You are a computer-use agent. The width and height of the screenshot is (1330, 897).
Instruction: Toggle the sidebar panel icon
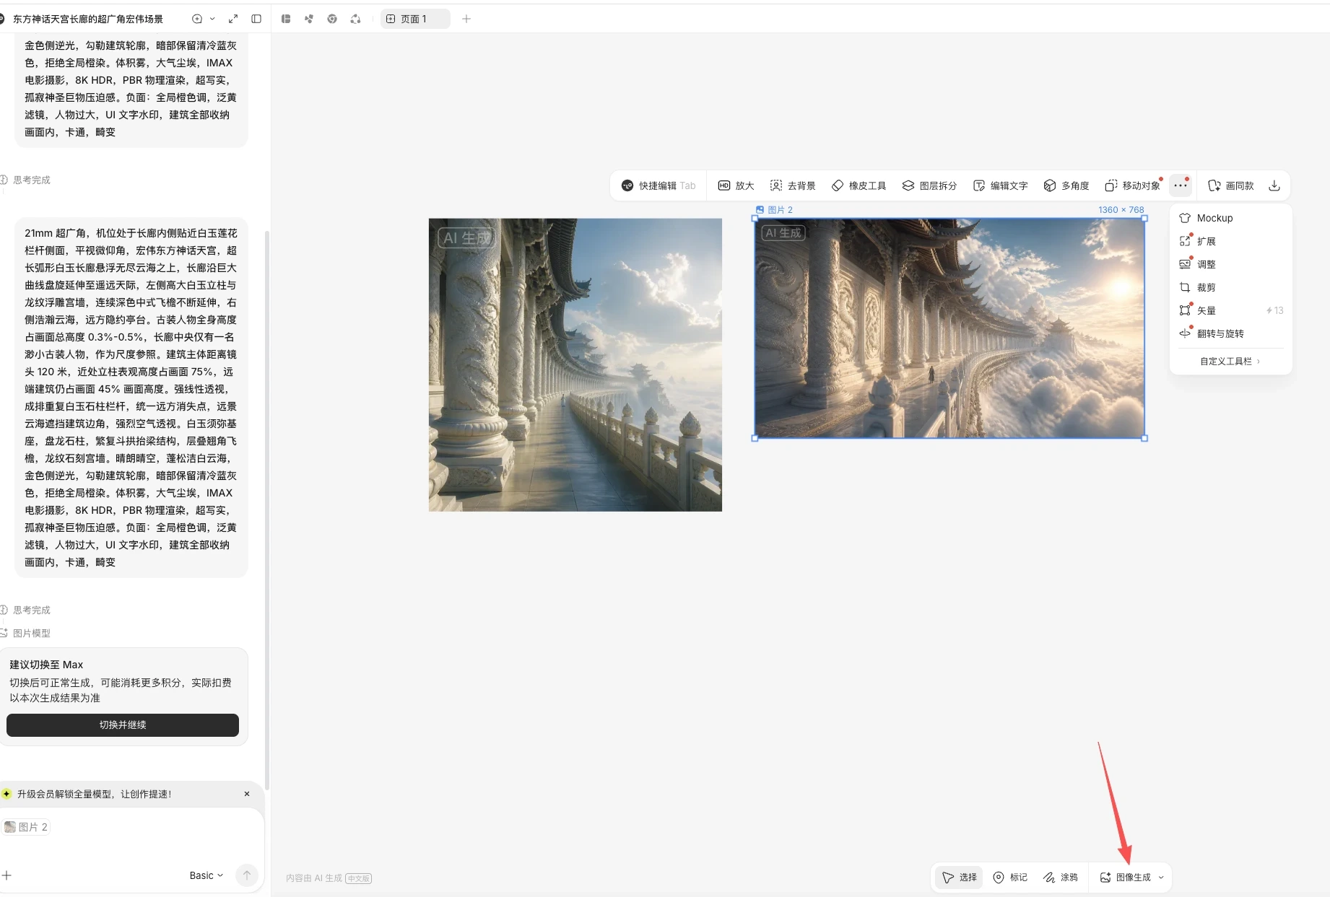(x=256, y=19)
